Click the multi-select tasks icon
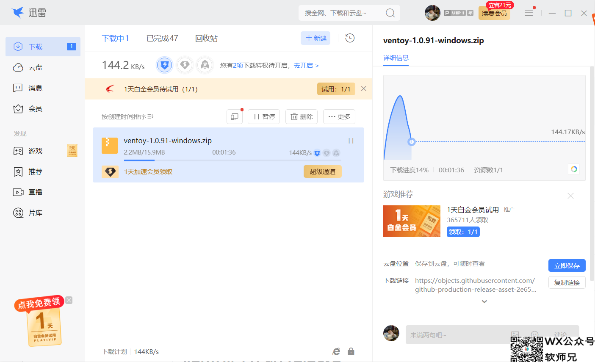Screen dimensions: 595x362 [235, 116]
